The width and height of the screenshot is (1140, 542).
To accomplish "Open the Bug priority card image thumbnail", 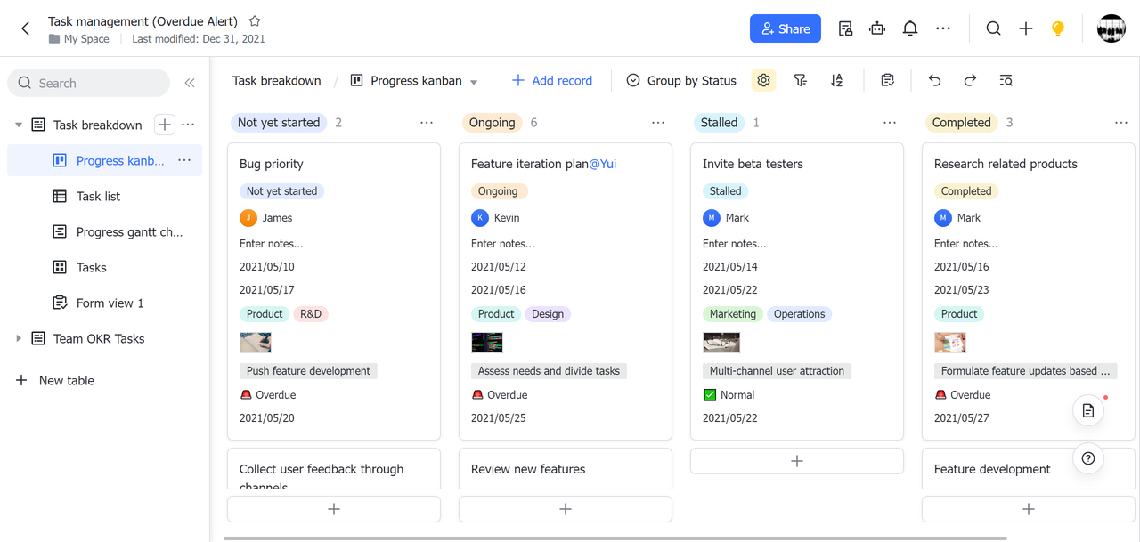I will pos(256,343).
